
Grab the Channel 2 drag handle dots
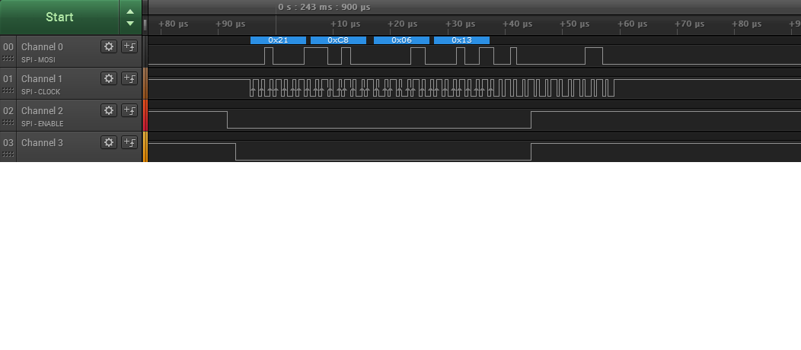click(8, 123)
